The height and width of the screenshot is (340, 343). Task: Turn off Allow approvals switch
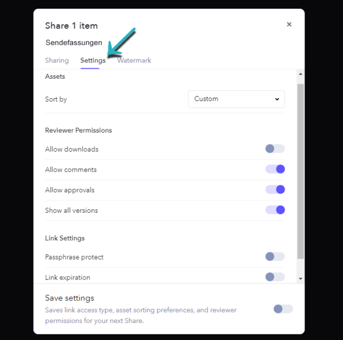[x=275, y=190]
